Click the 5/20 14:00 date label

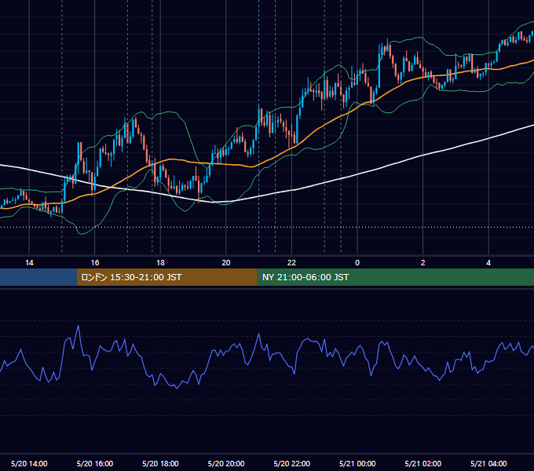click(29, 463)
